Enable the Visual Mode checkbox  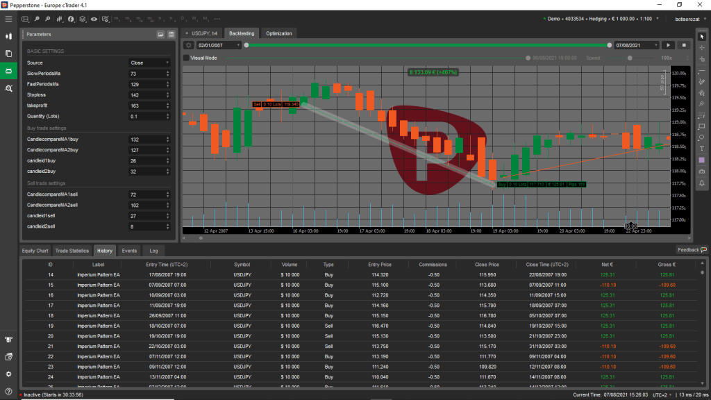[x=186, y=58]
